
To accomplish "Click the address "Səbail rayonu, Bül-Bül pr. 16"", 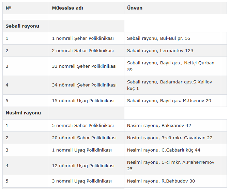I will click(x=158, y=38).
